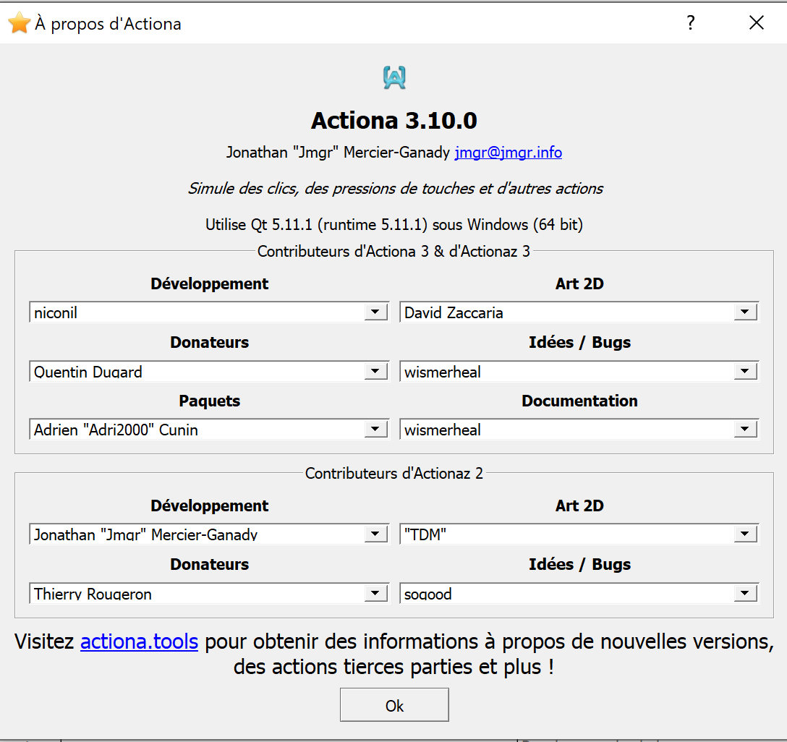The width and height of the screenshot is (787, 742).
Task: Click the Qt 5.11.1 runtime info text
Action: [x=394, y=224]
